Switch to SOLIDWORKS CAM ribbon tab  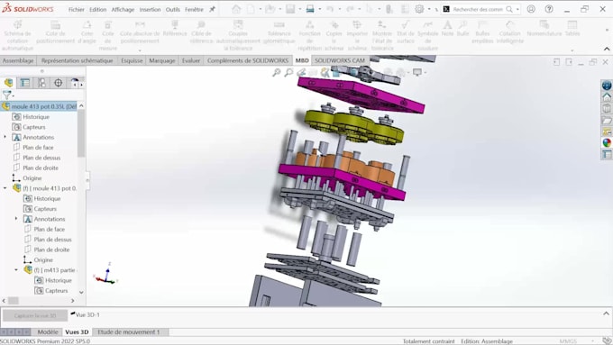pos(340,60)
